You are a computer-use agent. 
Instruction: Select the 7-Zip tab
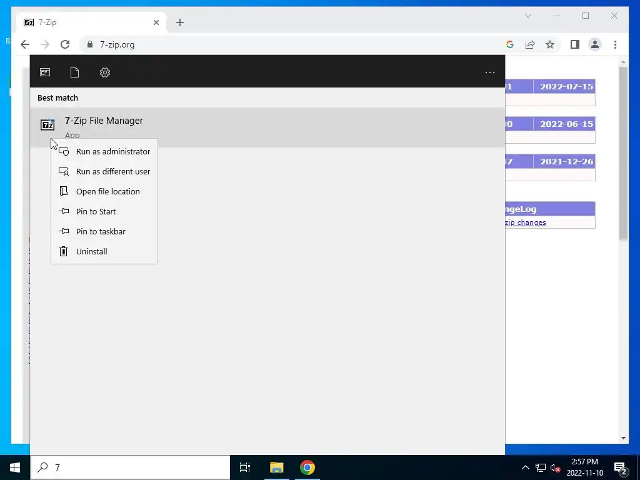pos(91,22)
